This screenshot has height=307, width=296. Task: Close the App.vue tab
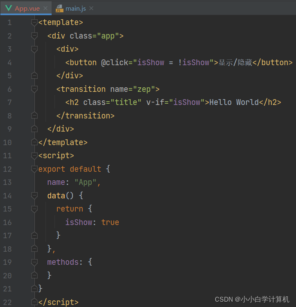coord(45,8)
